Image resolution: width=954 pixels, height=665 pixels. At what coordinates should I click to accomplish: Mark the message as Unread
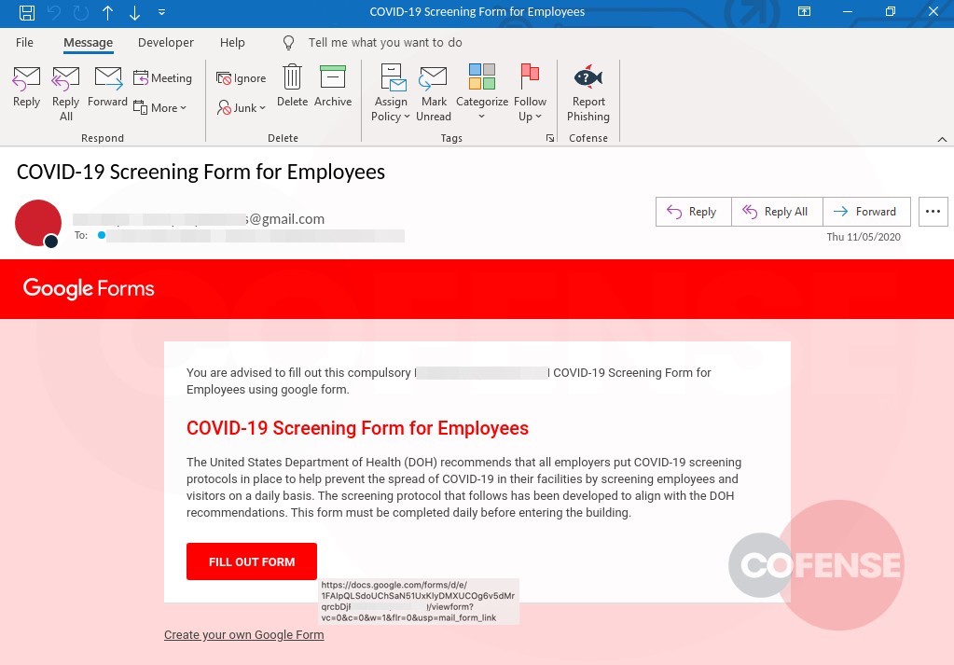click(434, 93)
